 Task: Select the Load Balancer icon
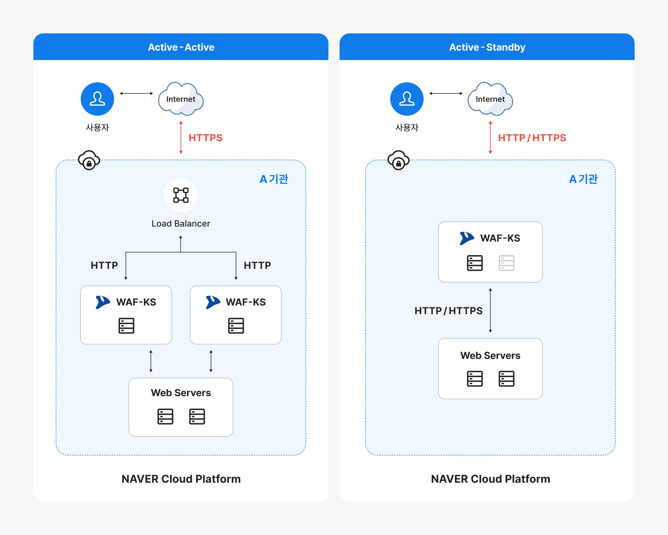click(x=181, y=195)
